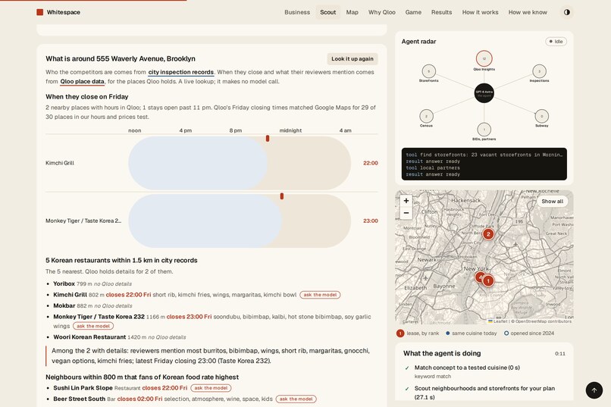611x407 pixels.
Task: Click the scroll-to-top arrow button
Action: 594,390
